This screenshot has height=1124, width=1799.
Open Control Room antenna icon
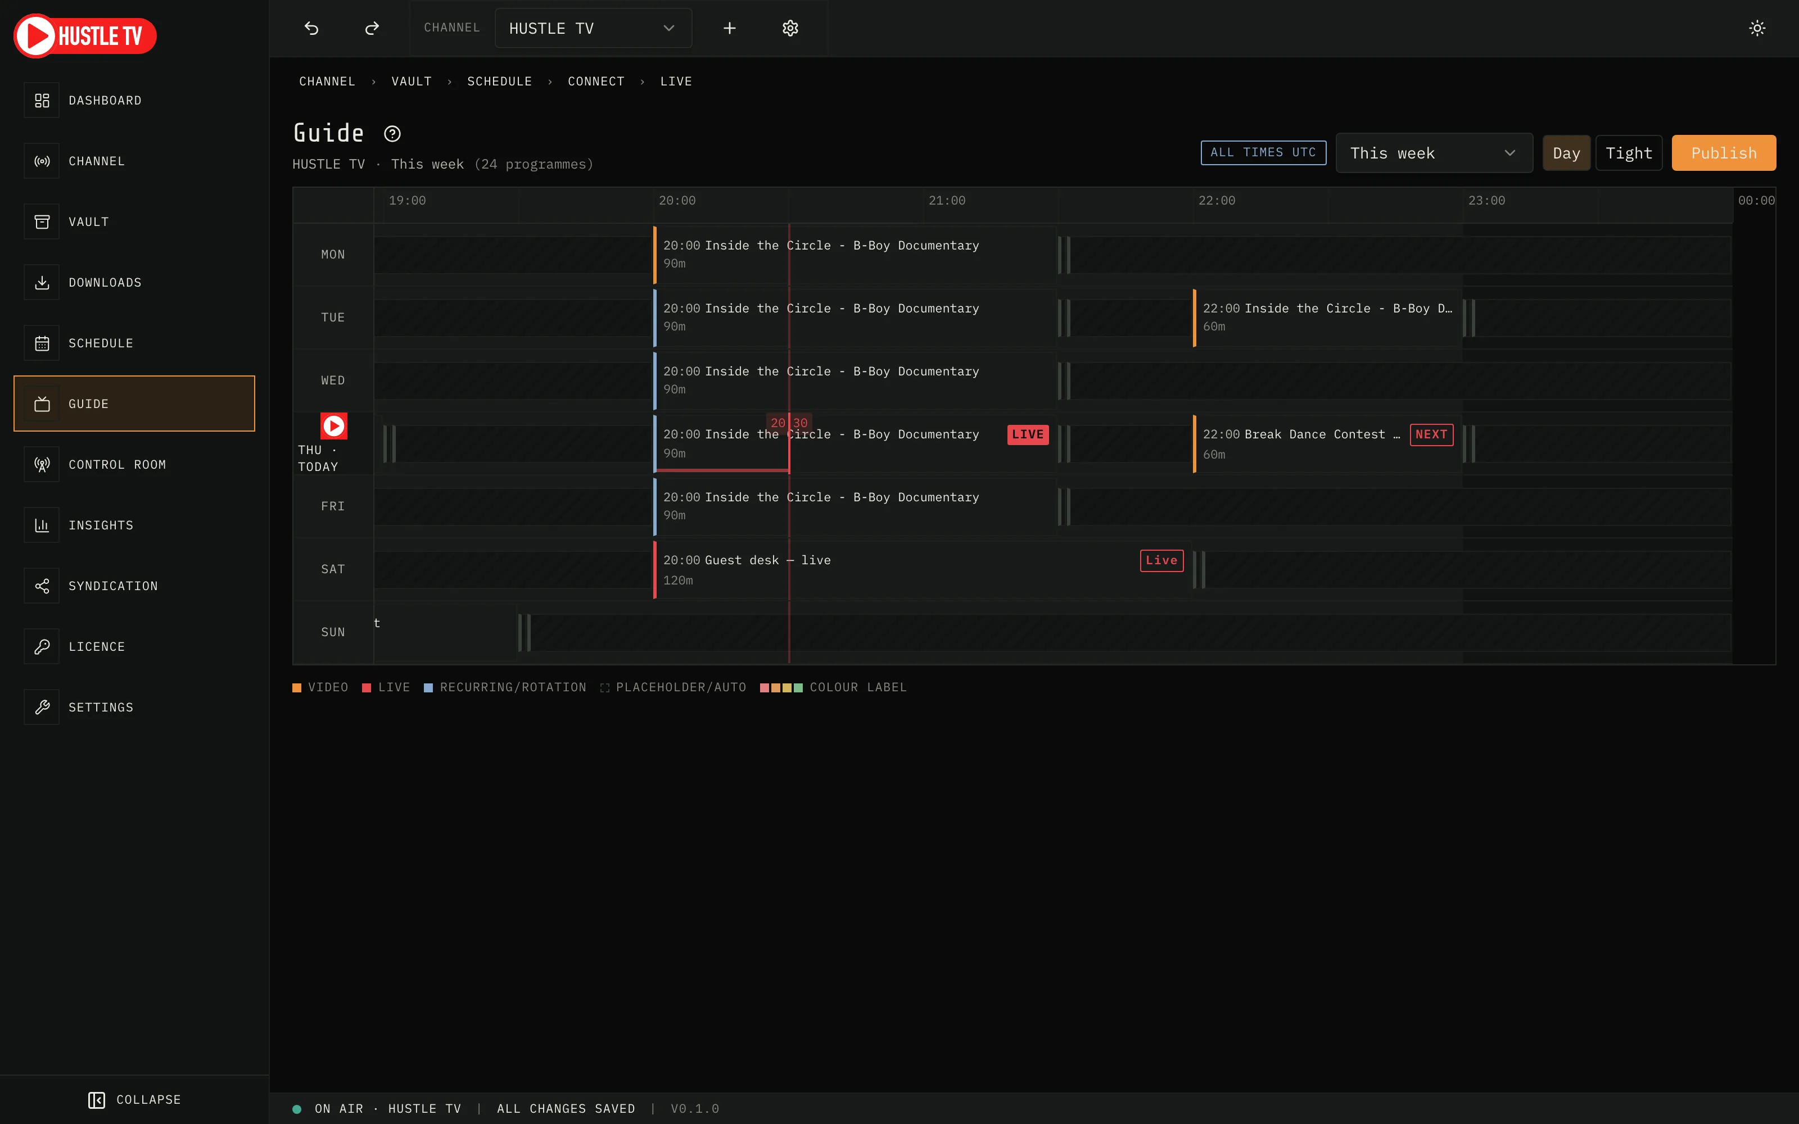pos(42,465)
